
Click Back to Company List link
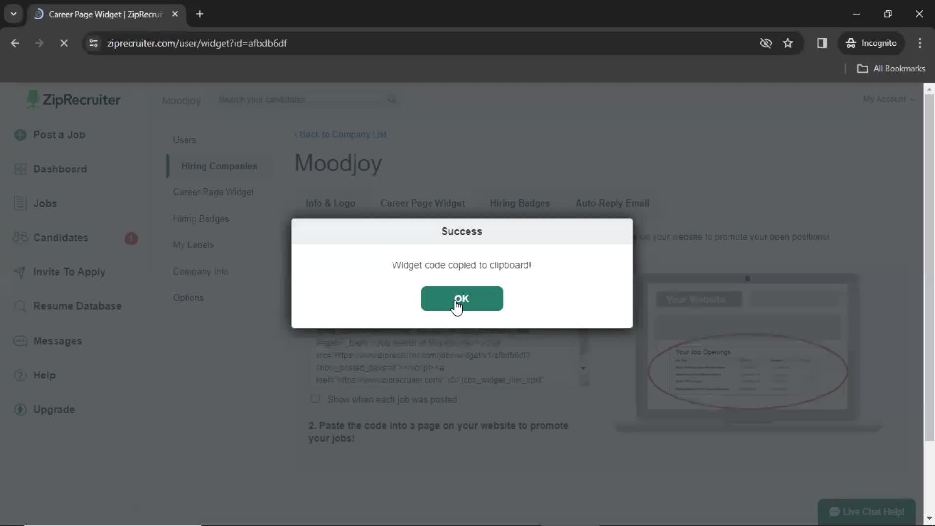341,134
